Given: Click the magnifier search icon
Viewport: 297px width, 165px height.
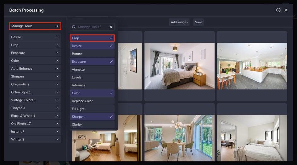Looking at the screenshot, I should pyautogui.click(x=74, y=27).
